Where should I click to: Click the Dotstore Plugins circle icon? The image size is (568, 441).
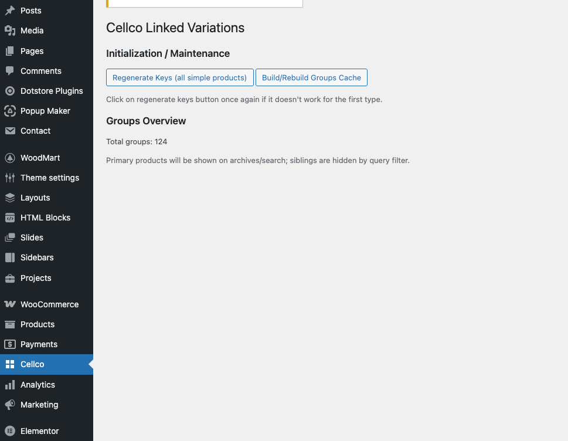pos(10,91)
